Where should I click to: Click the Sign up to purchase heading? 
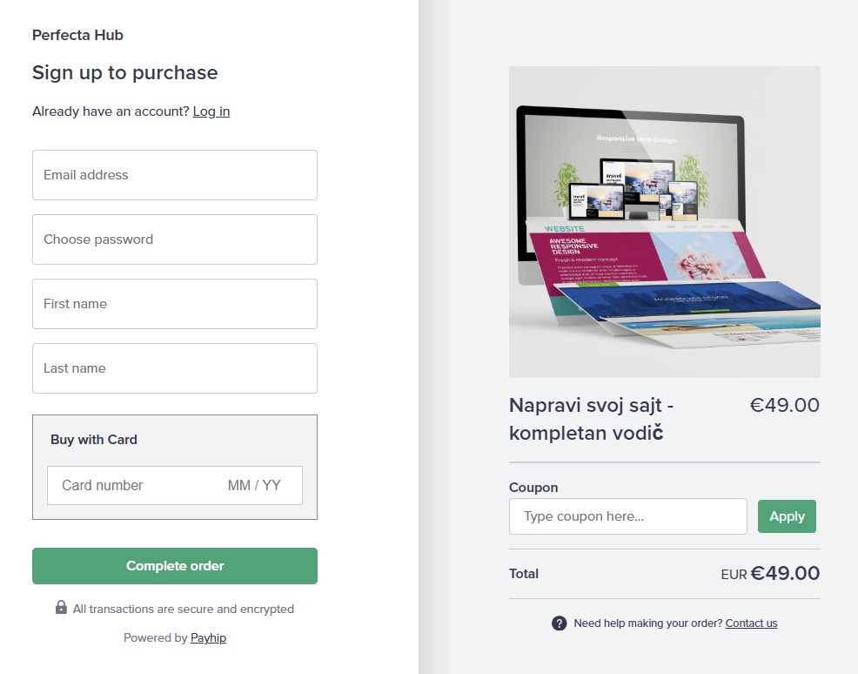[125, 73]
